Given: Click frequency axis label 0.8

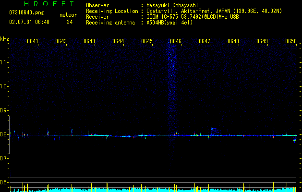Looking at the screenshot, I should point(4,134).
